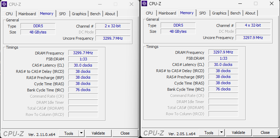Click Tools button in version 2.11.0 window

pos(69,133)
